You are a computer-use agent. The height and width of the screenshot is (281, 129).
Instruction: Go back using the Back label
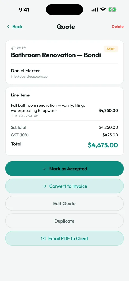click(x=17, y=27)
